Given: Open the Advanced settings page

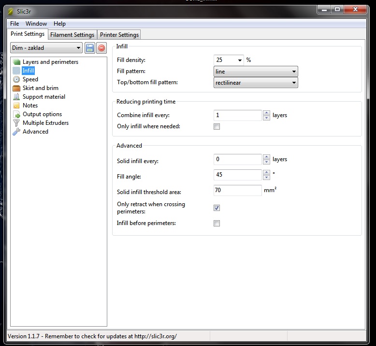Looking at the screenshot, I should click(x=35, y=132).
